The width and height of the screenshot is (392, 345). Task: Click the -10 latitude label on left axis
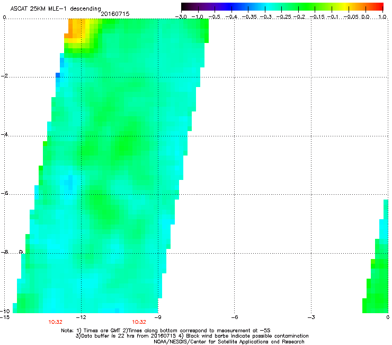pos(5,311)
